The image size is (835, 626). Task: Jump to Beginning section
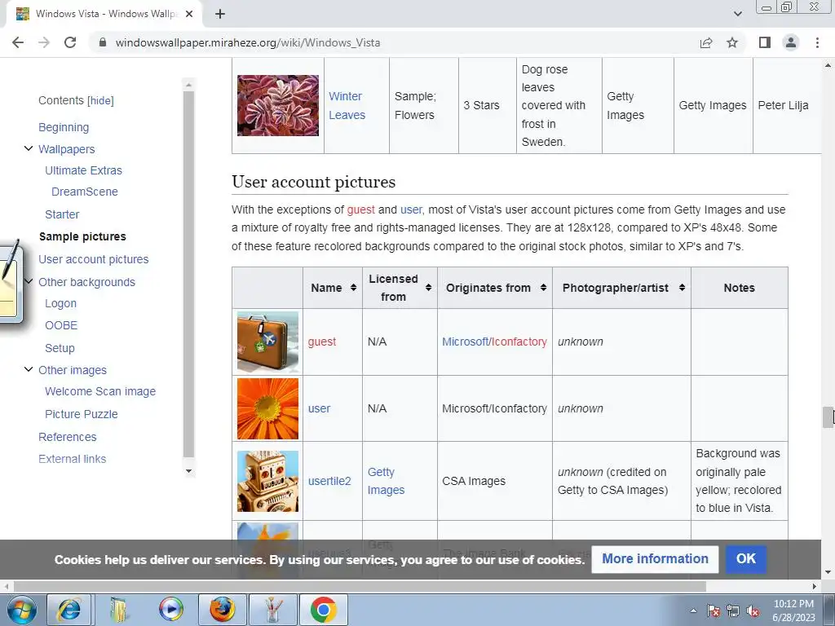coord(64,127)
